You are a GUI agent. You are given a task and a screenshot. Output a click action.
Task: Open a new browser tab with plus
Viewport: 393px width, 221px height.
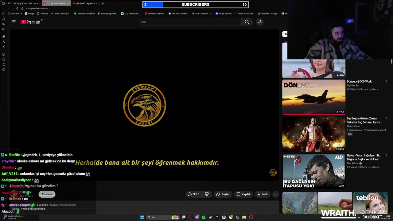(103, 3)
